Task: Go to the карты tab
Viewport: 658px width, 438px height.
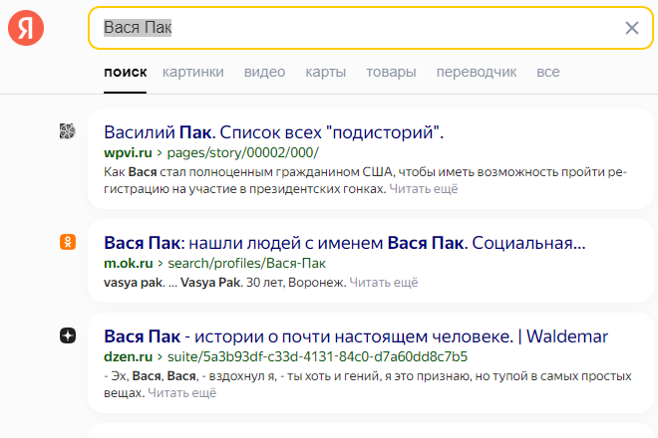Action: click(x=326, y=72)
